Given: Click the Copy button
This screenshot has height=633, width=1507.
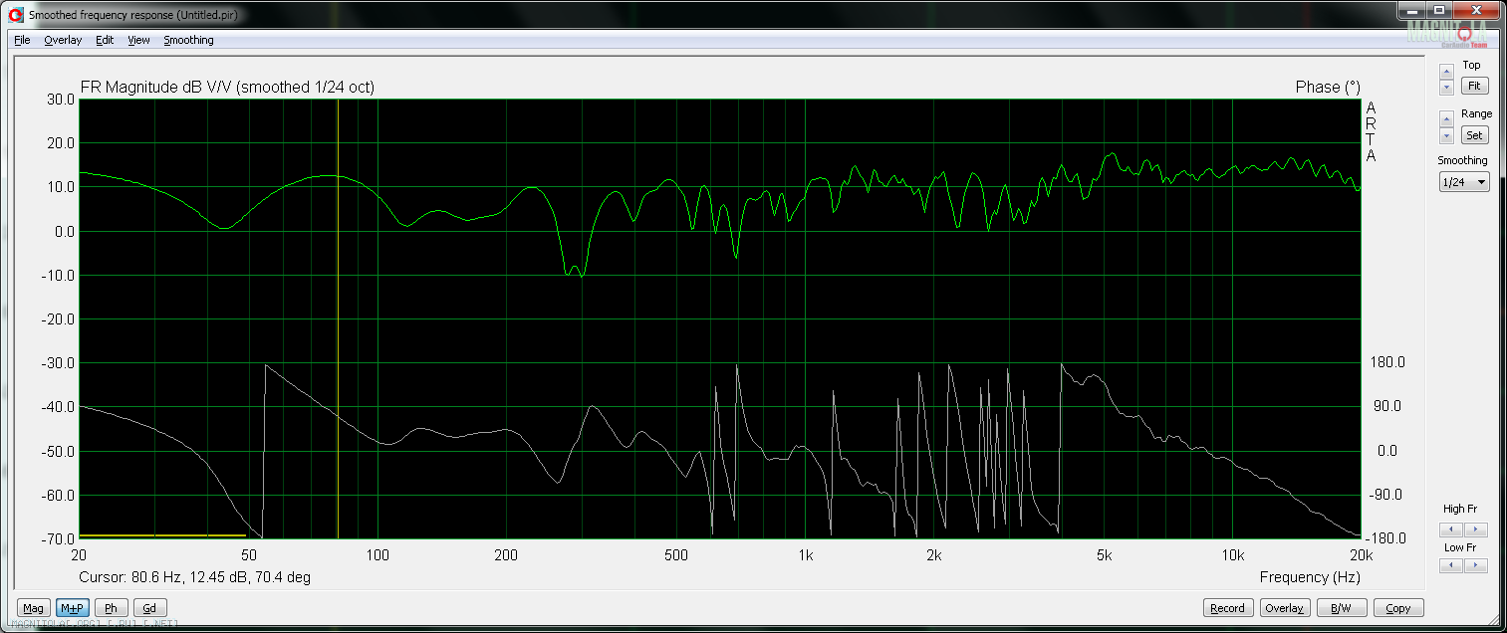Looking at the screenshot, I should pyautogui.click(x=1397, y=608).
